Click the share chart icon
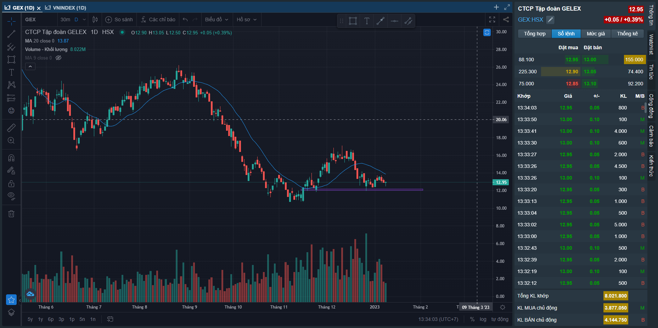The width and height of the screenshot is (658, 328). (x=506, y=19)
